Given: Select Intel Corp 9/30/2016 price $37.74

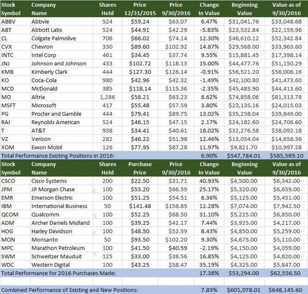Looking at the screenshot, I should coord(176,55).
